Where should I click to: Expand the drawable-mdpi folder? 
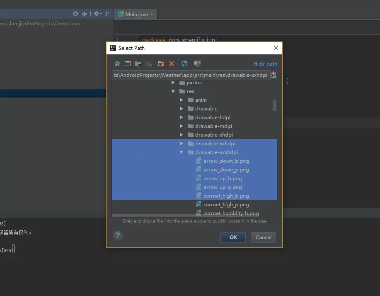pyautogui.click(x=181, y=126)
